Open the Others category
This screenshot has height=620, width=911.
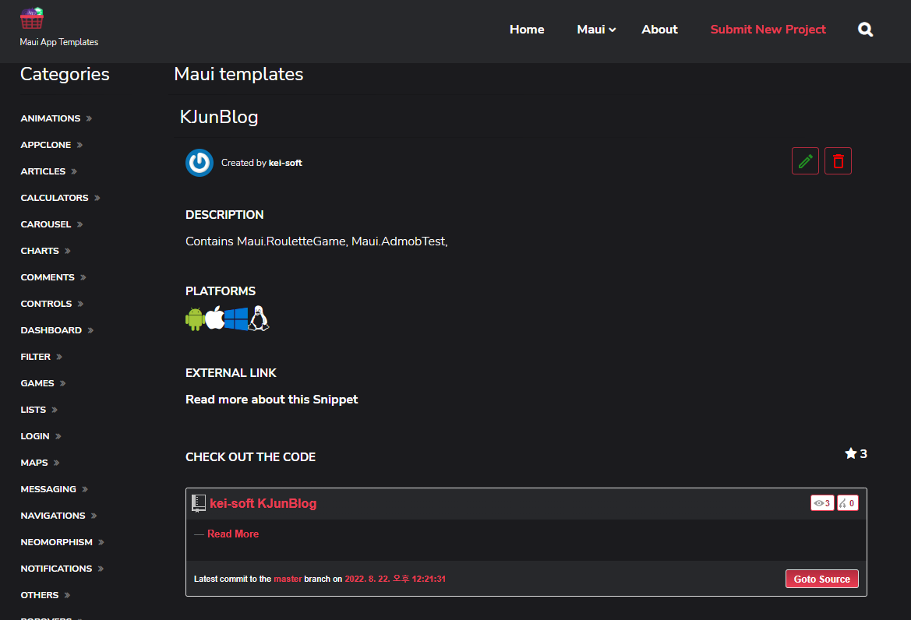click(x=45, y=595)
